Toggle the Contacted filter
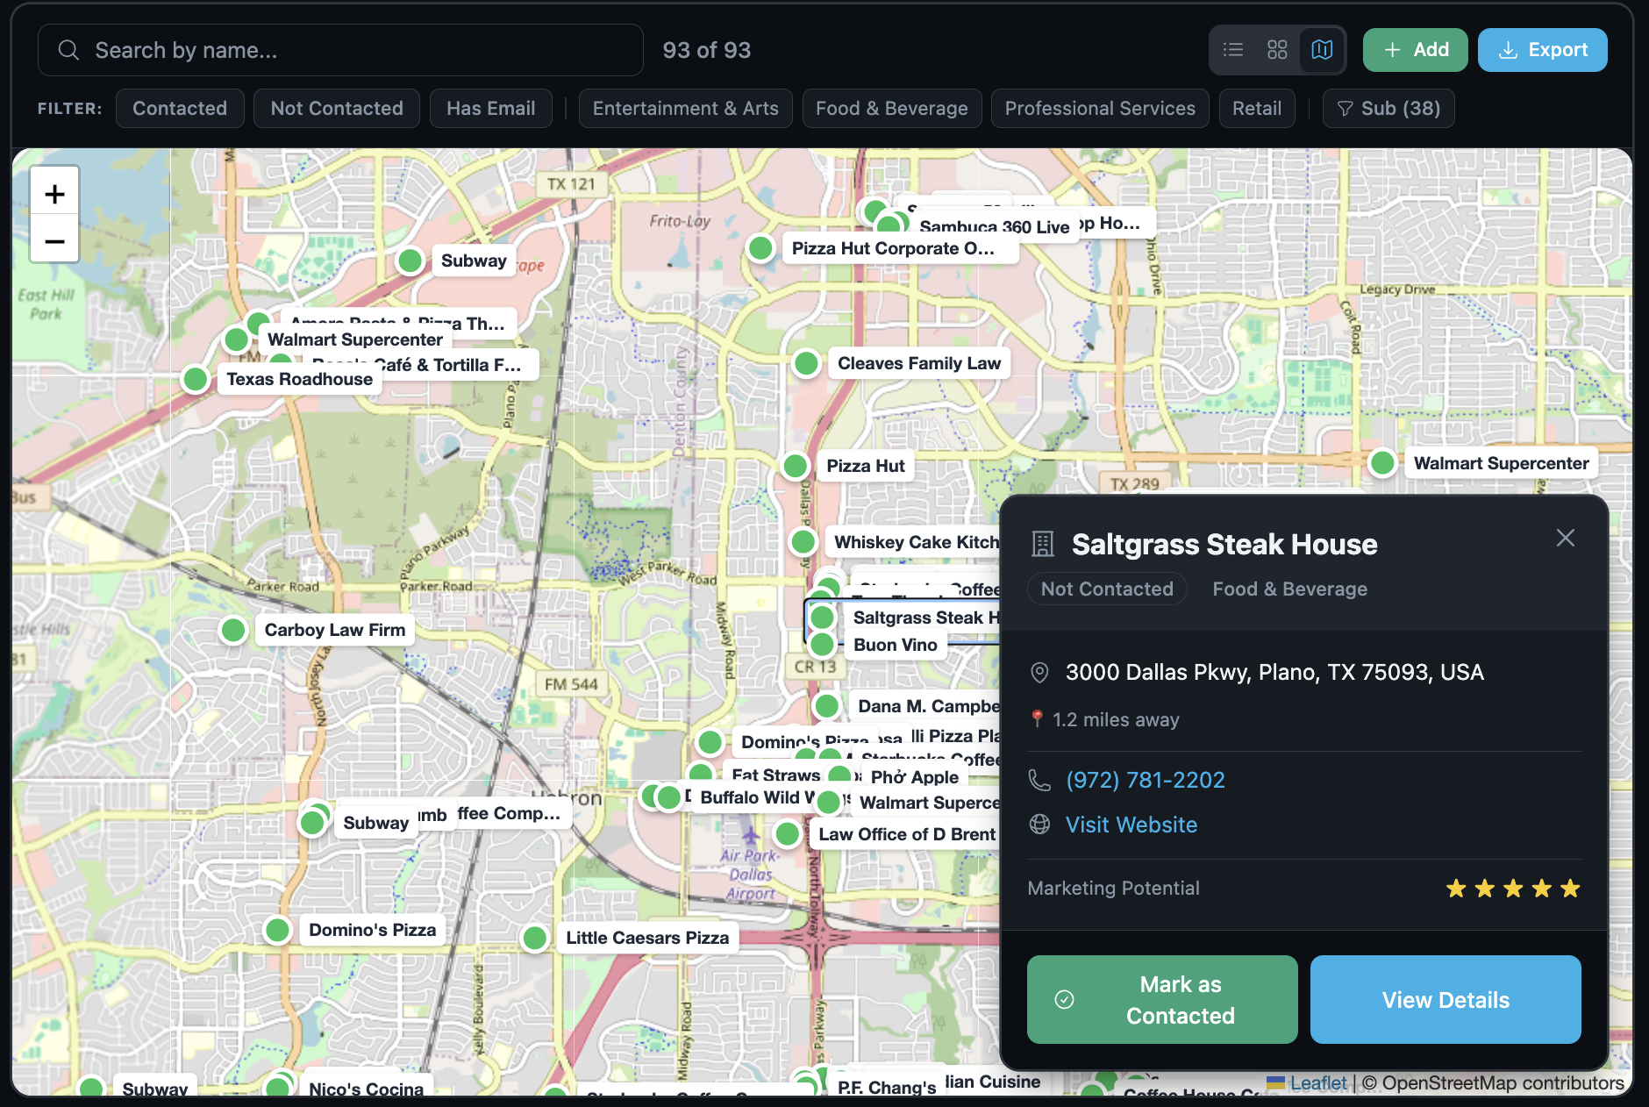This screenshot has height=1107, width=1649. pos(180,109)
